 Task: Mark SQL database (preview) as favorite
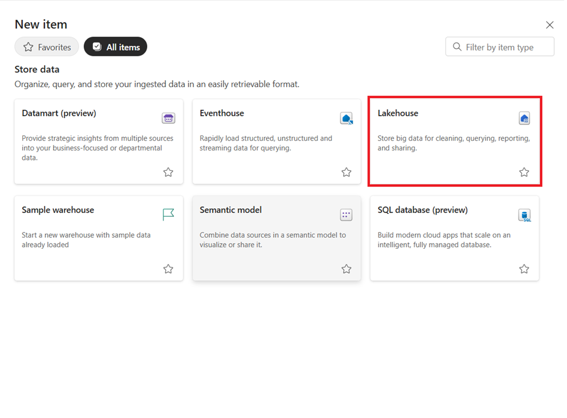coord(524,269)
